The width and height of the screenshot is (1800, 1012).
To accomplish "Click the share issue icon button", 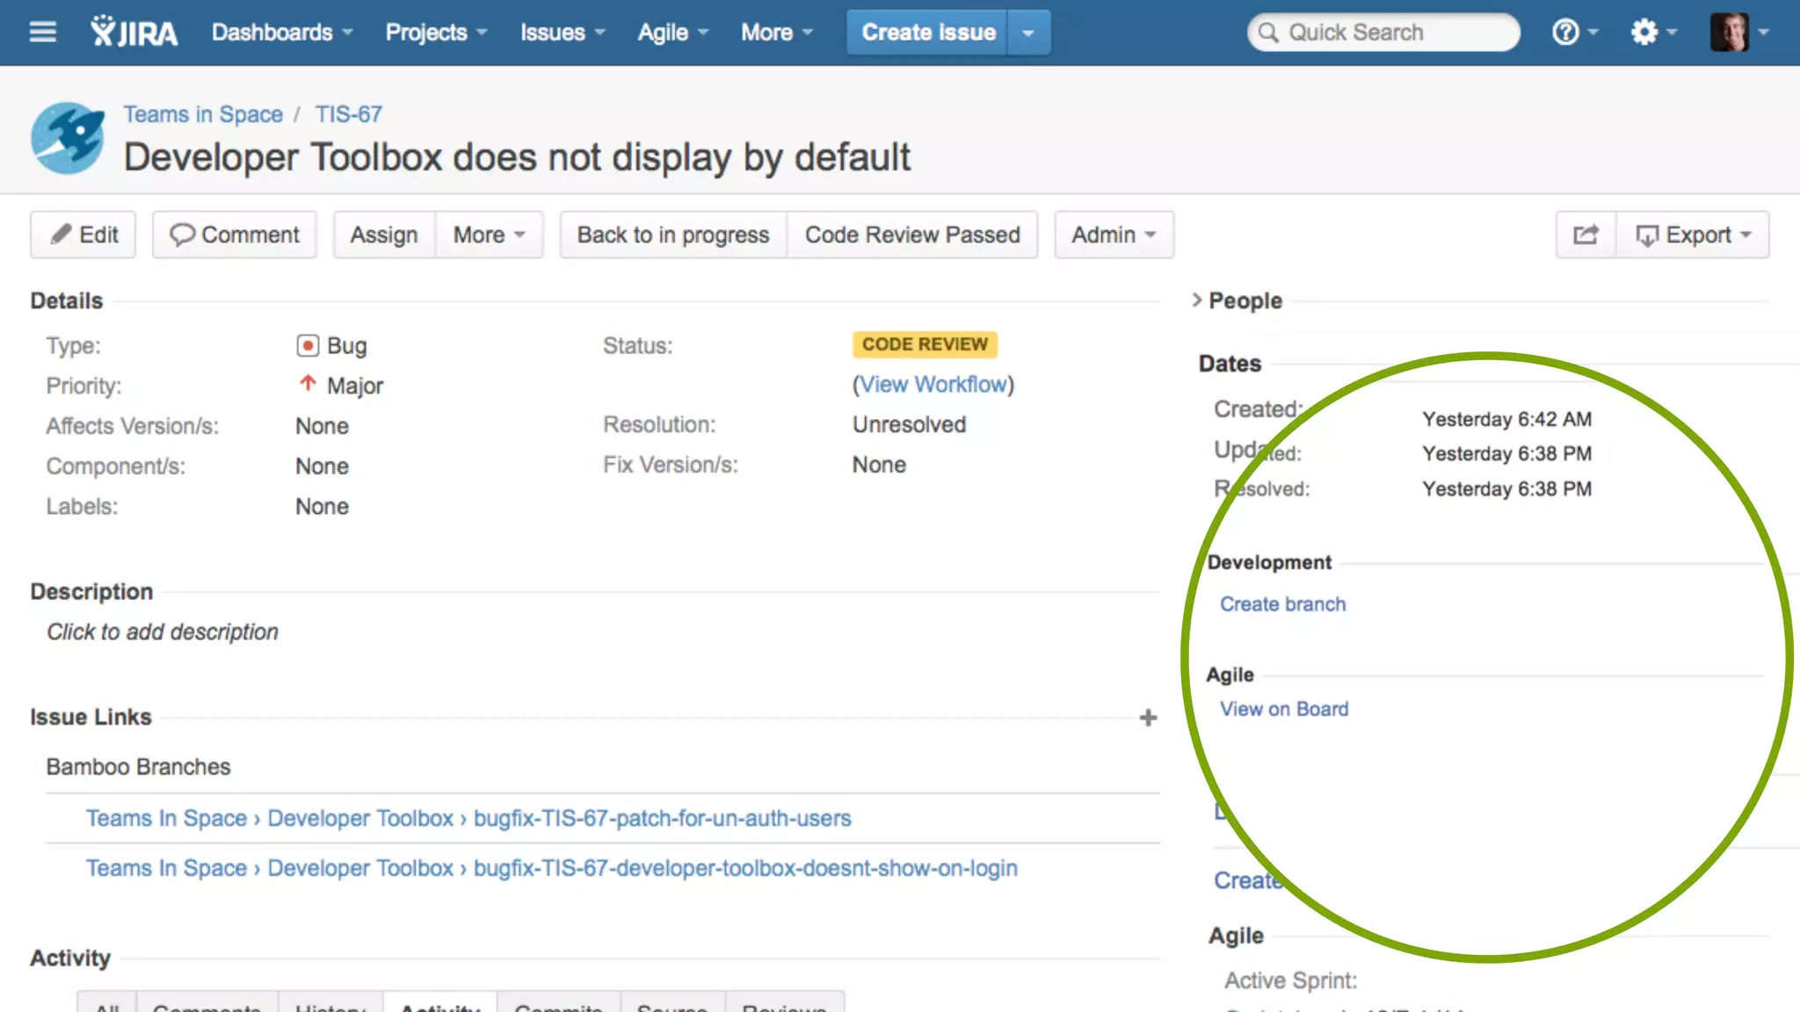I will point(1586,235).
